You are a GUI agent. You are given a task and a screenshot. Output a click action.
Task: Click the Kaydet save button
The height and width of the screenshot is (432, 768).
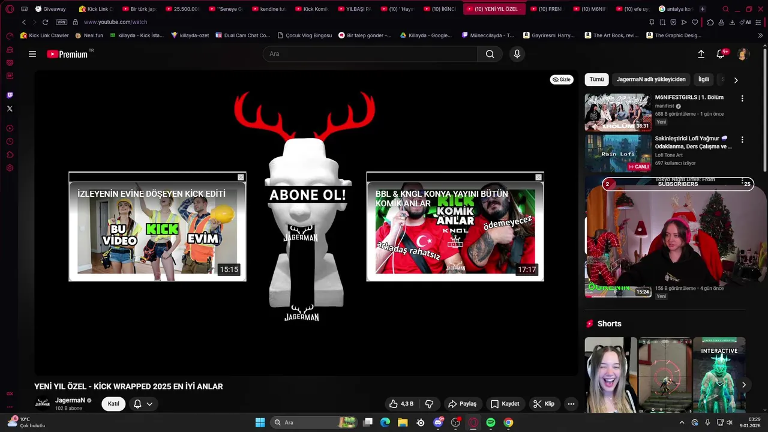[505, 404]
